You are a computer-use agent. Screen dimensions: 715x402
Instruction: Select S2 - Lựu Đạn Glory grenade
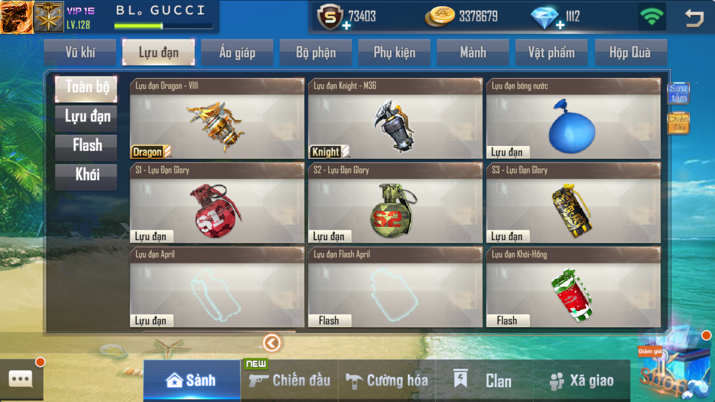tap(395, 203)
